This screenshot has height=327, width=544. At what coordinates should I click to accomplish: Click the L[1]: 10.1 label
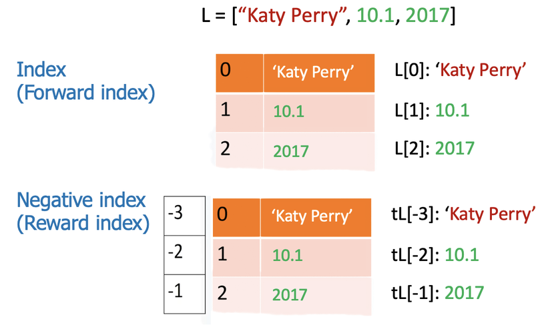click(x=432, y=109)
